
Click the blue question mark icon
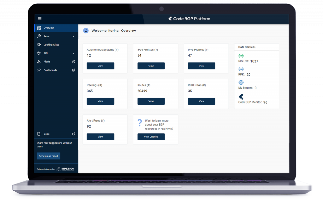(x=140, y=123)
